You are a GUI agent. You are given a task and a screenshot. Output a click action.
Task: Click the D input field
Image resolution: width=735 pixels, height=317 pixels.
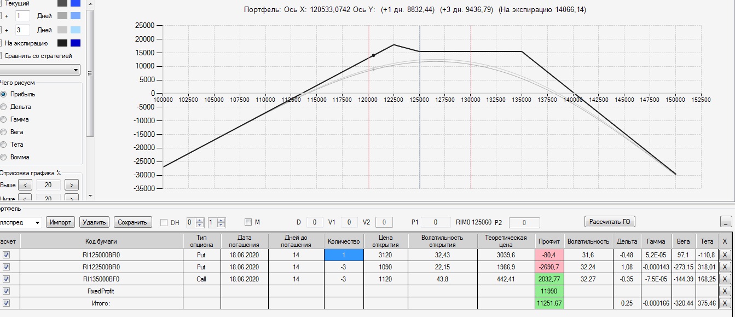click(315, 222)
